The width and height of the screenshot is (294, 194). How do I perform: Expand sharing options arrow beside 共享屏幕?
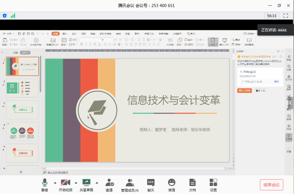pos(97,183)
